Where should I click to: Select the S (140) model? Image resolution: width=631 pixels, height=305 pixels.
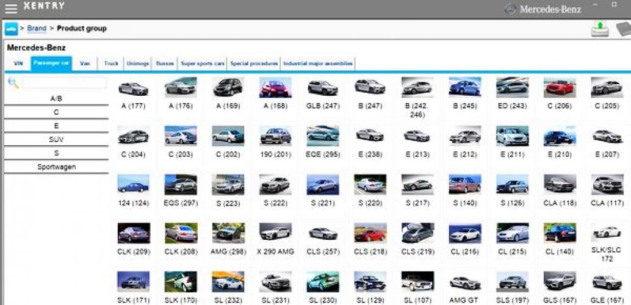(465, 185)
